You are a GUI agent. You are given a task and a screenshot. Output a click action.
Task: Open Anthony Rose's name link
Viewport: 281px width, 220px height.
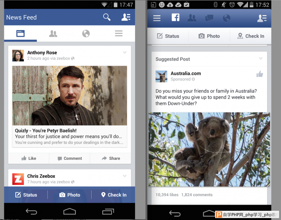(x=42, y=52)
